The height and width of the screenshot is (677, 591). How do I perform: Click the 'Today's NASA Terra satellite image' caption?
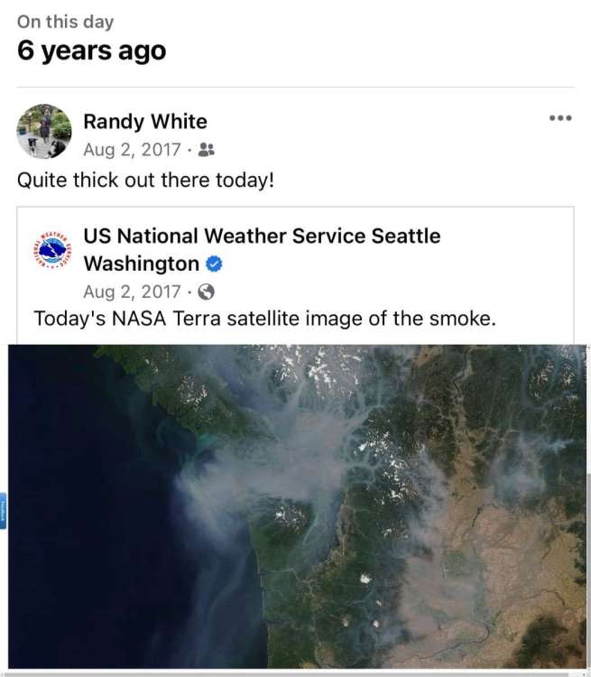point(264,318)
